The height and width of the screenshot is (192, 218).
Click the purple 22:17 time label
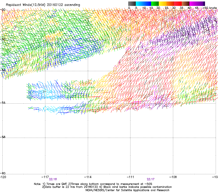(x=151, y=179)
